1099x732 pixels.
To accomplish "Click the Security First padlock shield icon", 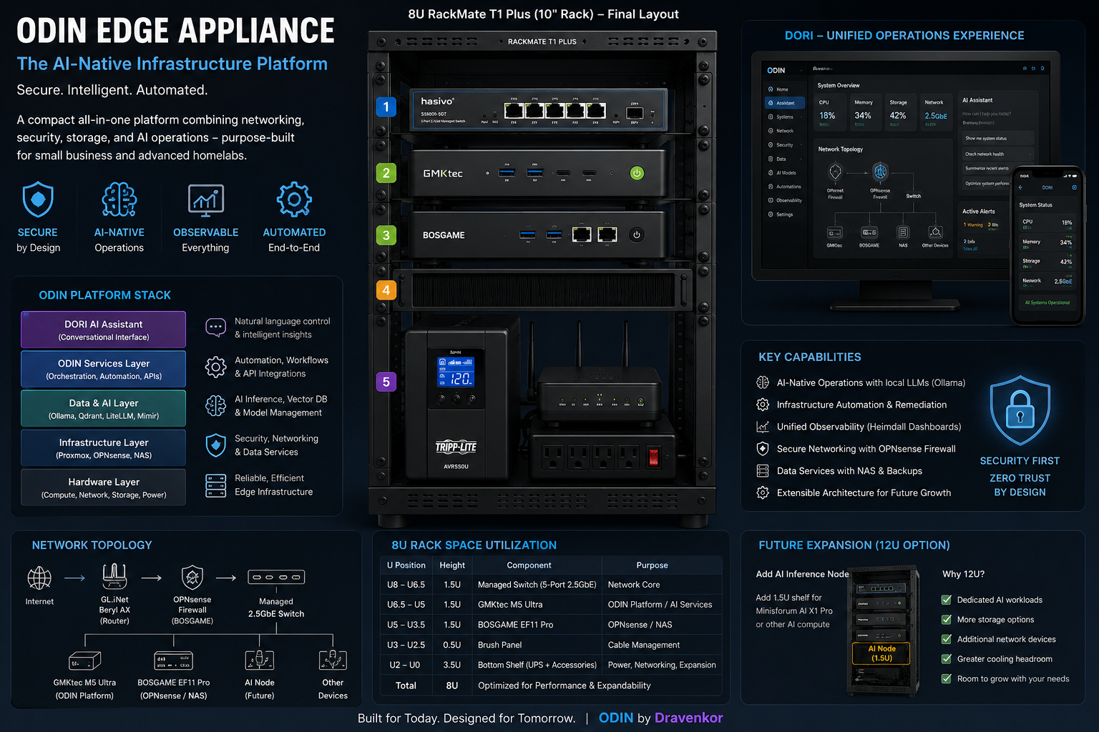I will pyautogui.click(x=1020, y=411).
